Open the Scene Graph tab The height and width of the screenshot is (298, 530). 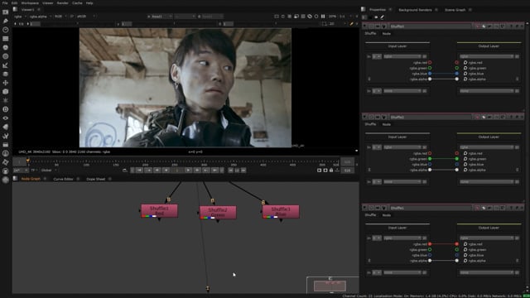pos(455,10)
